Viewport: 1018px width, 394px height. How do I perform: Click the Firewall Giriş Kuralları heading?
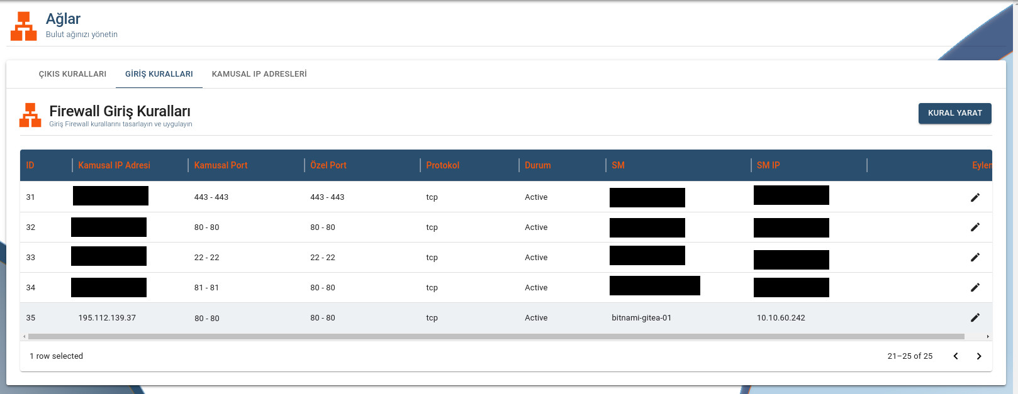pos(120,111)
